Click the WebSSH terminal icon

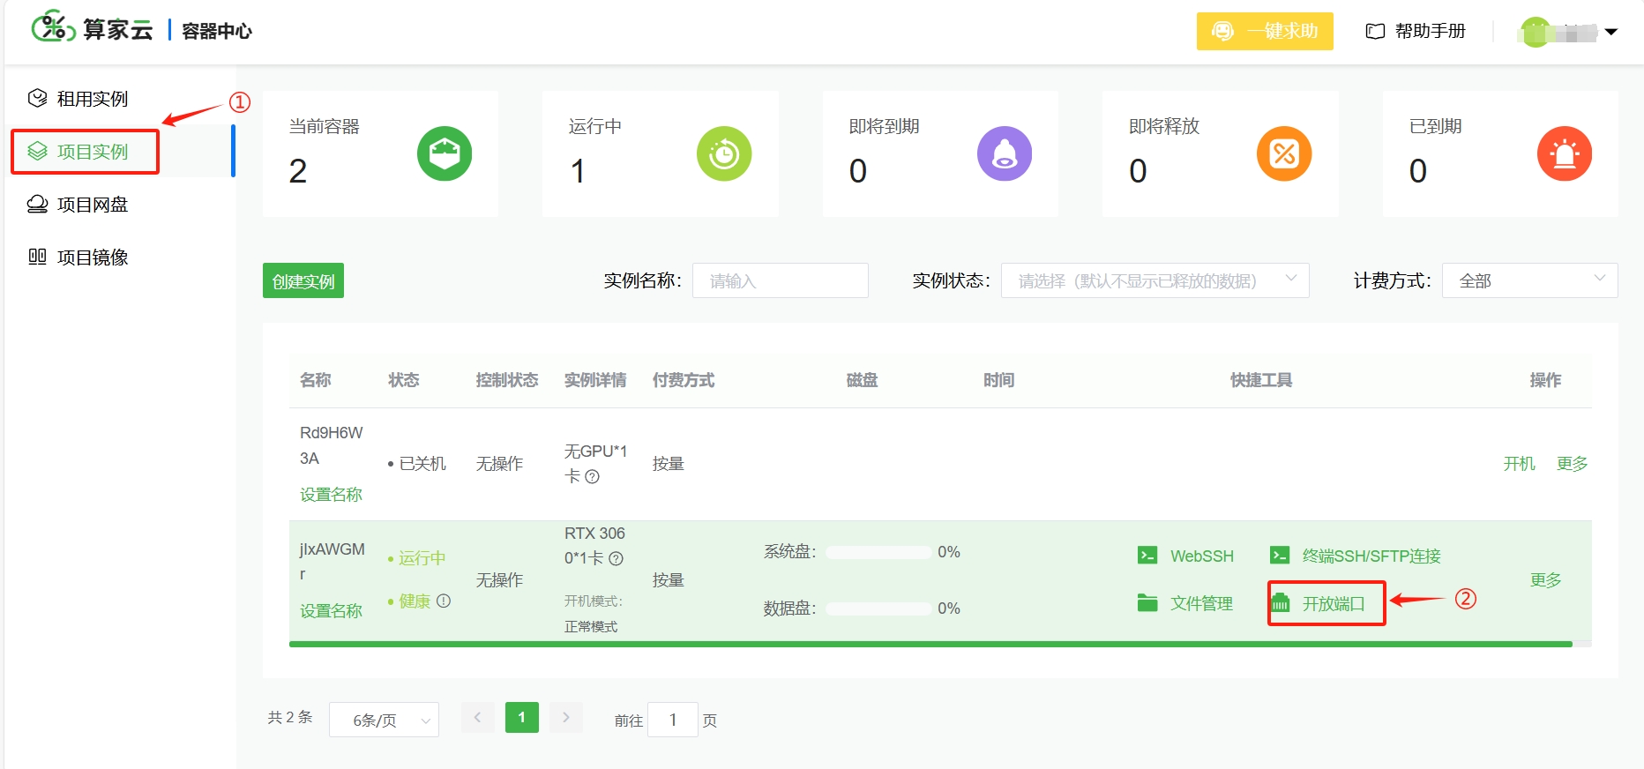pyautogui.click(x=1147, y=555)
